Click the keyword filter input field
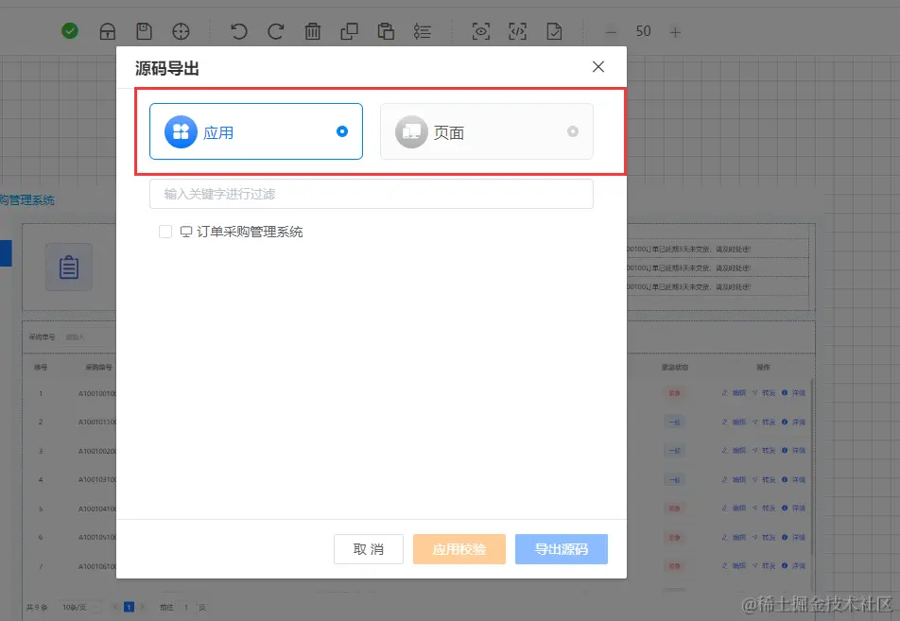The height and width of the screenshot is (621, 900). [x=371, y=194]
